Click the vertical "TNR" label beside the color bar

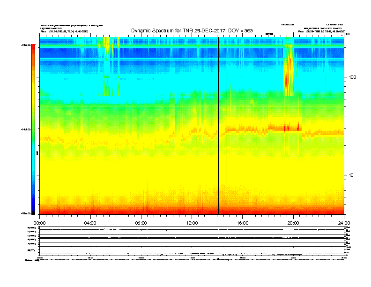pyautogui.click(x=37, y=153)
